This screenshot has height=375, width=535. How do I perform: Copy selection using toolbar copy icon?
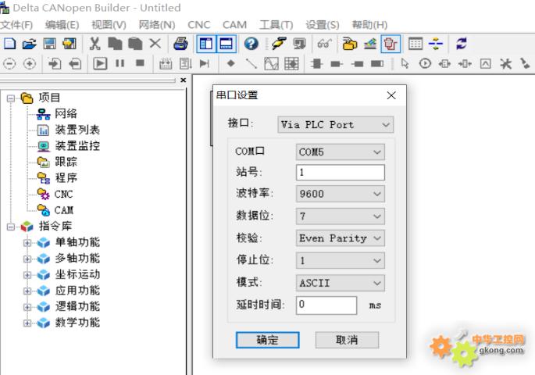pos(115,44)
